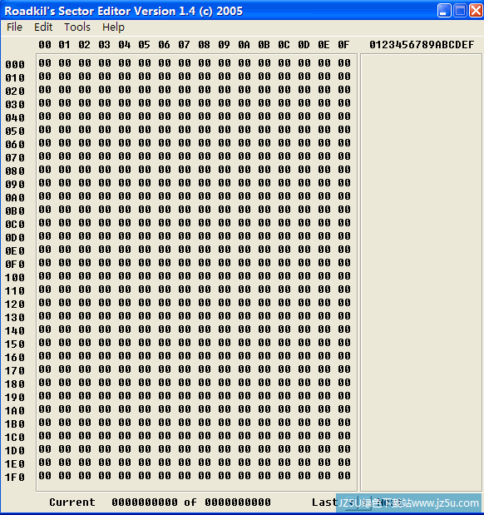Viewport: 484px width, 515px height.
Task: Select hex byte at row 0C0, column 03
Action: (105, 223)
